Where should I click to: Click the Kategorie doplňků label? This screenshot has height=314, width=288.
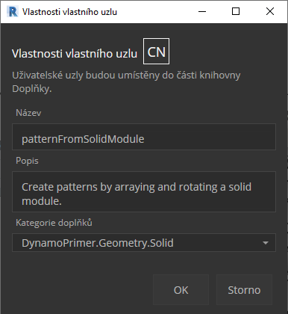click(x=54, y=223)
